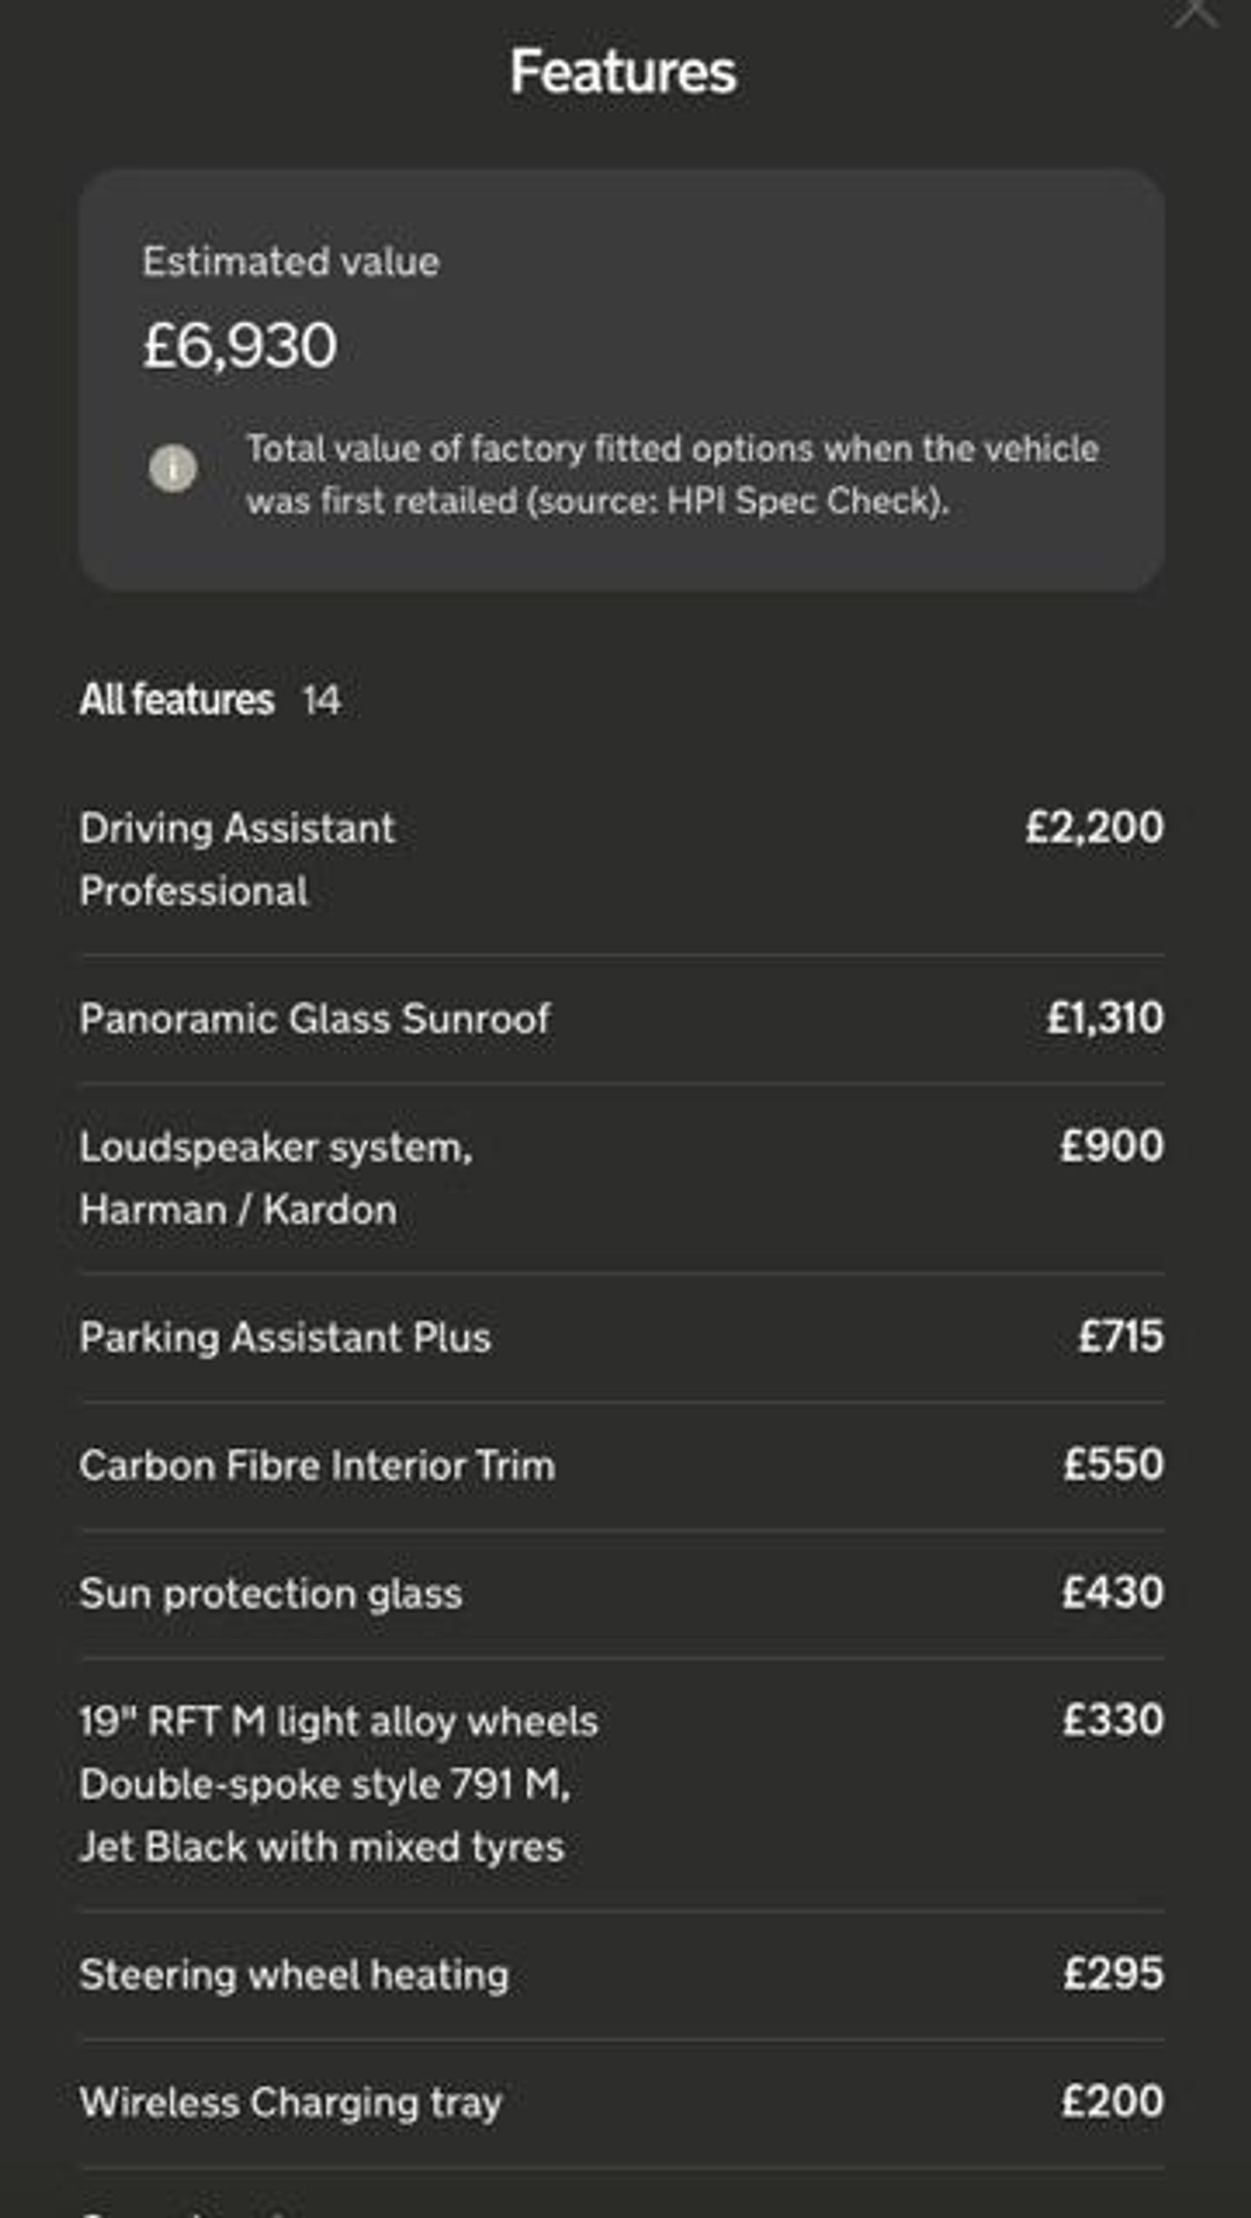Screen dimensions: 1251x2218
Task: Click the 14 features count badge
Action: tap(321, 701)
